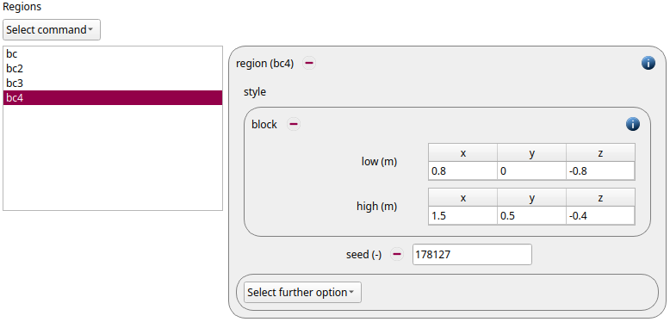The height and width of the screenshot is (322, 670).
Task: Click the seed (-) label
Action: (x=363, y=255)
